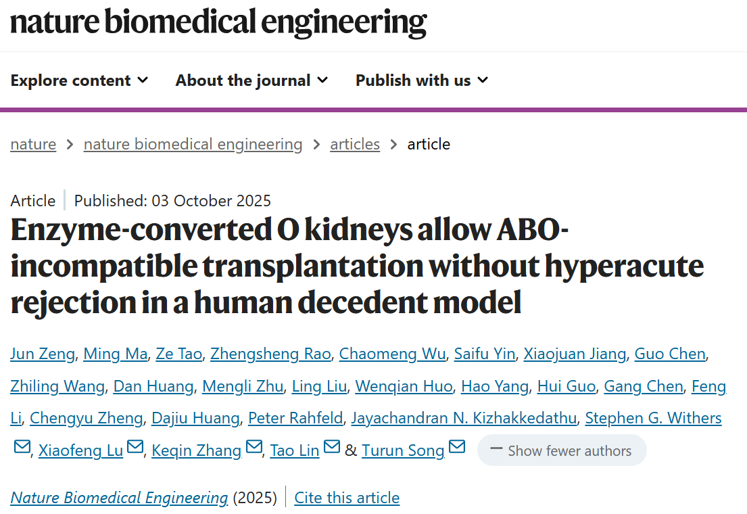
Task: Click envelope icon next to Turun Song
Action: 457,447
